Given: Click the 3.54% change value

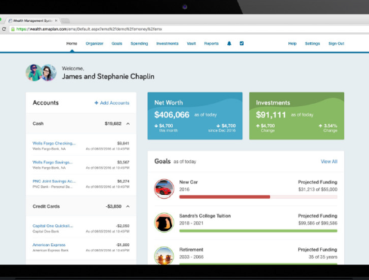Looking at the screenshot, I should point(331,126).
